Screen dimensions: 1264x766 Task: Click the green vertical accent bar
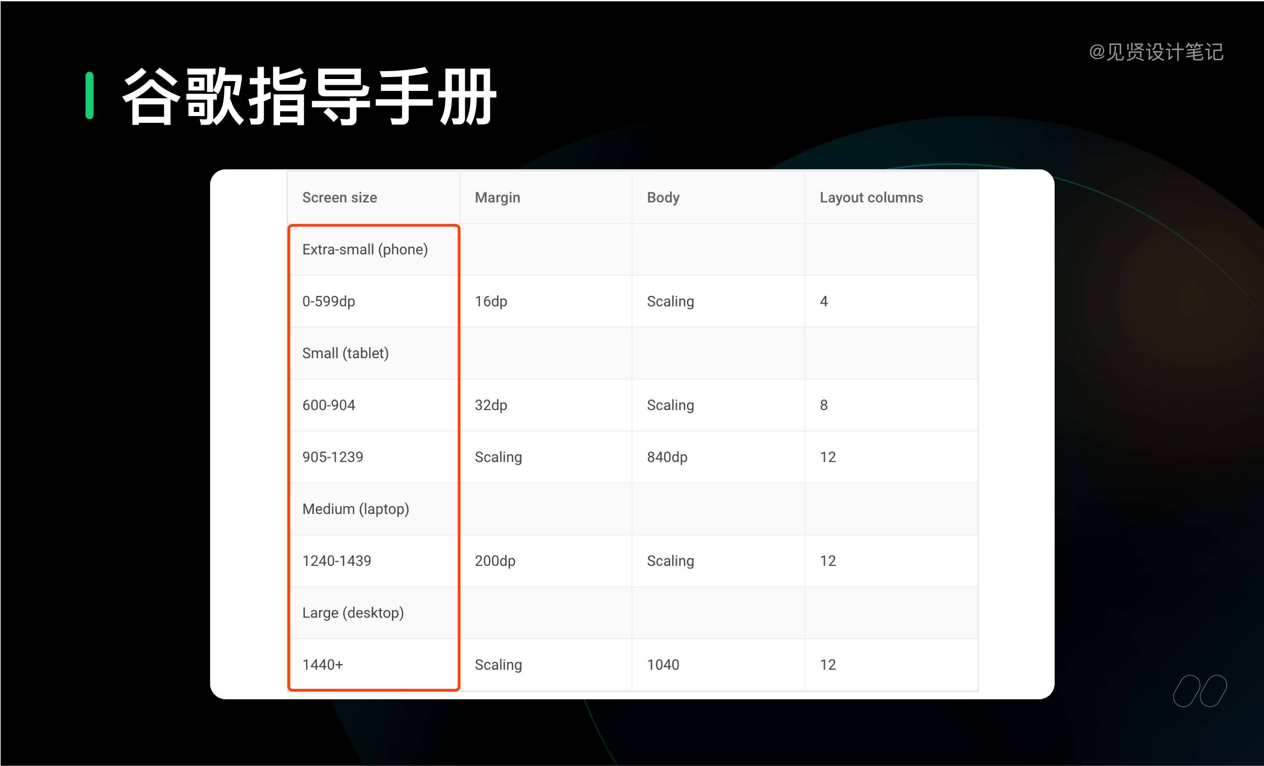coord(90,96)
